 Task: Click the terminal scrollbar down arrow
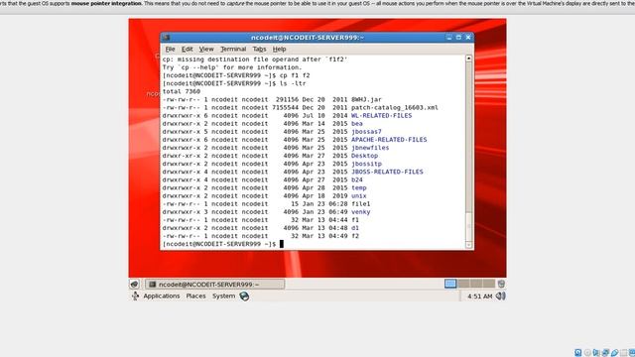pos(468,245)
